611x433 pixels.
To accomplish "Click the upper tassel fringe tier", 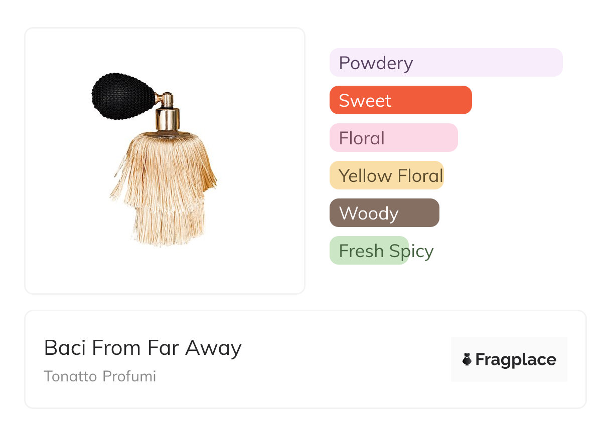I will pos(163,160).
